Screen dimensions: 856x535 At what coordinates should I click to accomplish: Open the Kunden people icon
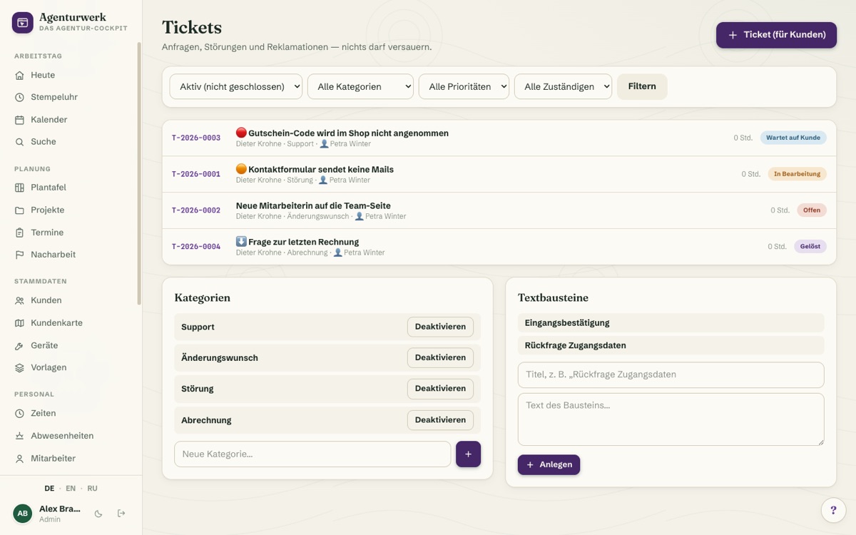[19, 300]
